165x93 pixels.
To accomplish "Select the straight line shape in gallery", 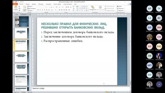I will pyautogui.click(x=79, y=6).
